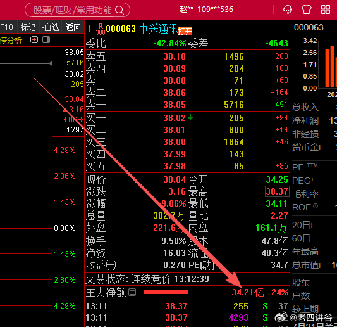The image size is (337, 327).
Task: Click the 总市值 info icon
Action: [x=319, y=265]
